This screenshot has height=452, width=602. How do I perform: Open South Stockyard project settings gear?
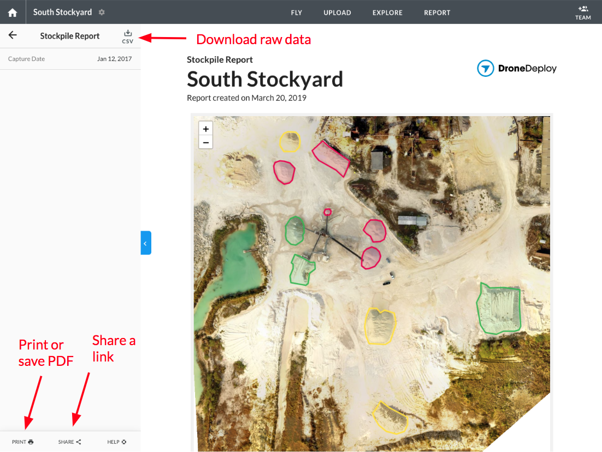click(x=102, y=12)
